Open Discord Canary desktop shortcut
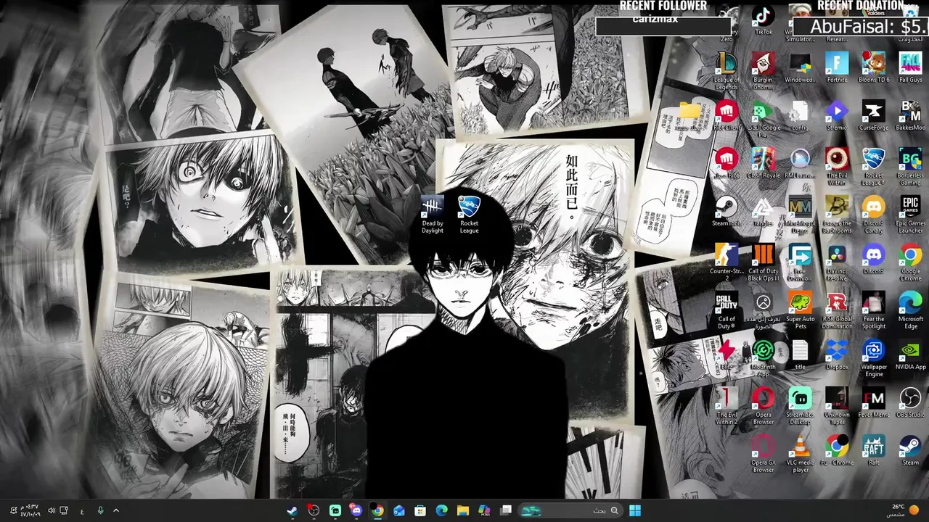Viewport: 929px width, 522px height. click(873, 215)
